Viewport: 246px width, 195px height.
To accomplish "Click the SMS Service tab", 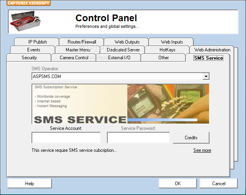I will click(x=208, y=58).
